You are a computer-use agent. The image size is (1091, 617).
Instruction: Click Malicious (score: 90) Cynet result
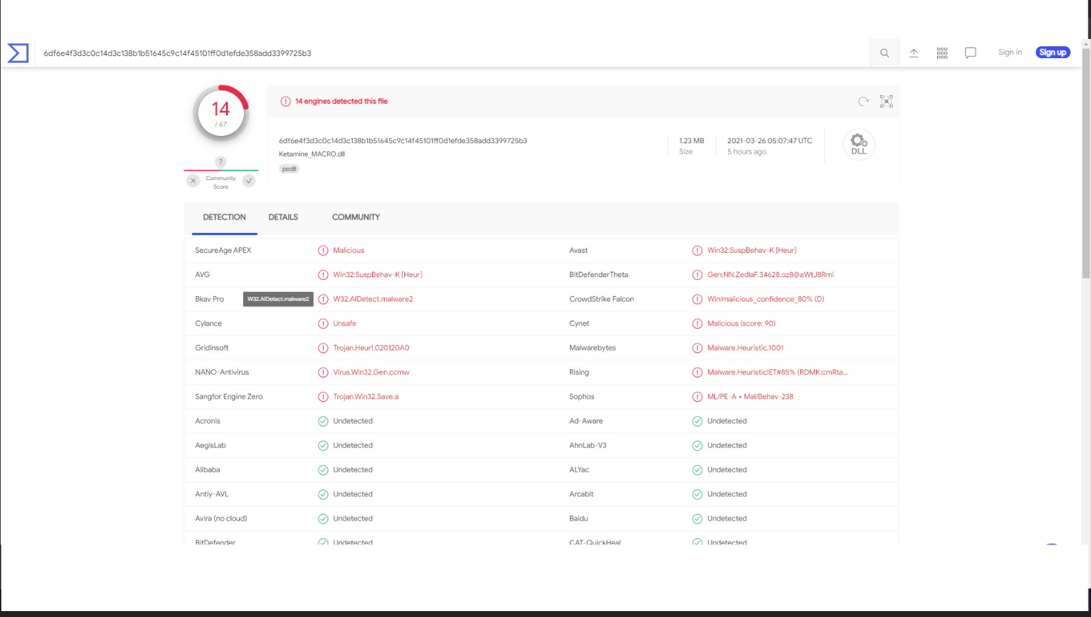[x=741, y=323]
